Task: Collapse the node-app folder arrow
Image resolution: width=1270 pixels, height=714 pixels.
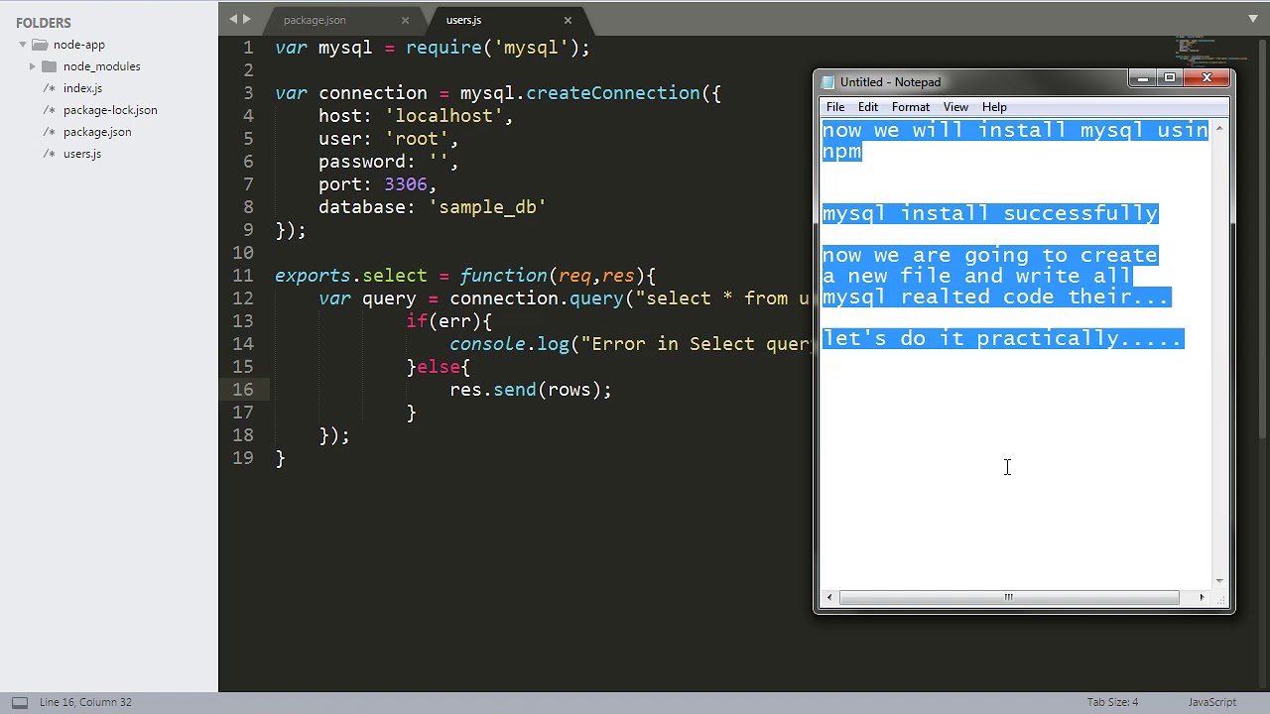Action: tap(22, 45)
